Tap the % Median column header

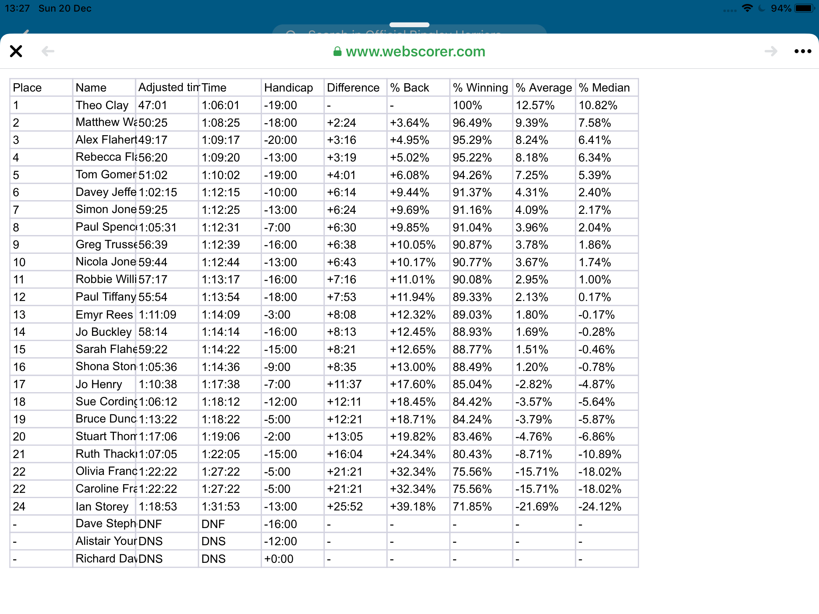(x=604, y=88)
